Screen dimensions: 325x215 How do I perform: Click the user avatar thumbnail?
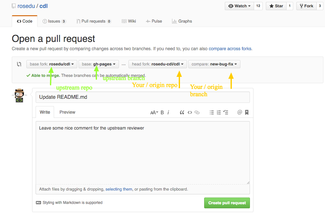pyautogui.click(x=19, y=95)
